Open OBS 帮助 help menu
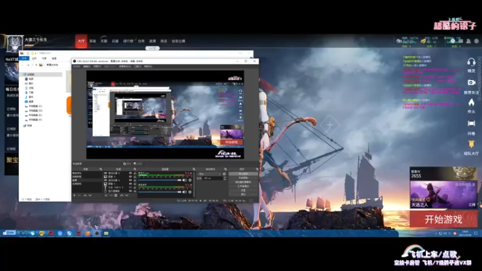 click(147, 66)
